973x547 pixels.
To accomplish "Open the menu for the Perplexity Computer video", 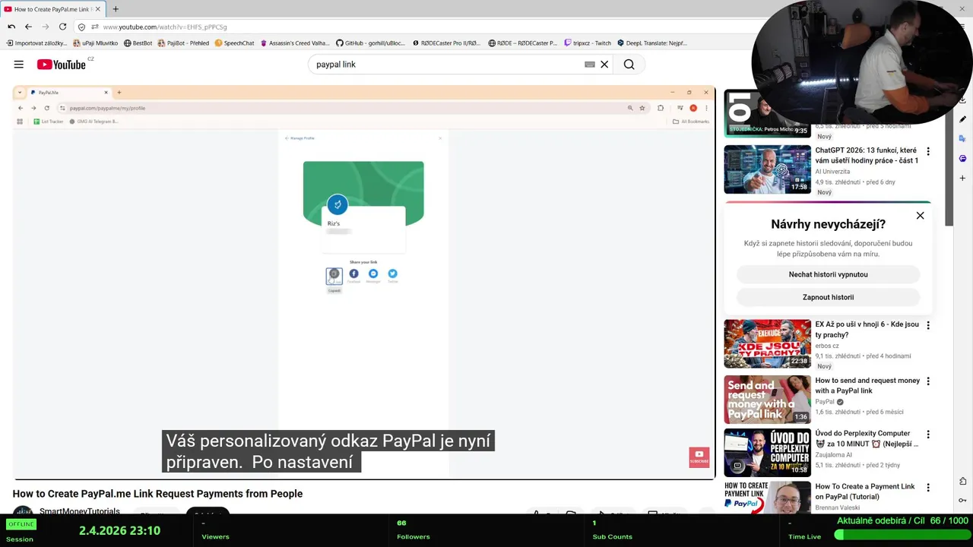I will click(x=927, y=435).
